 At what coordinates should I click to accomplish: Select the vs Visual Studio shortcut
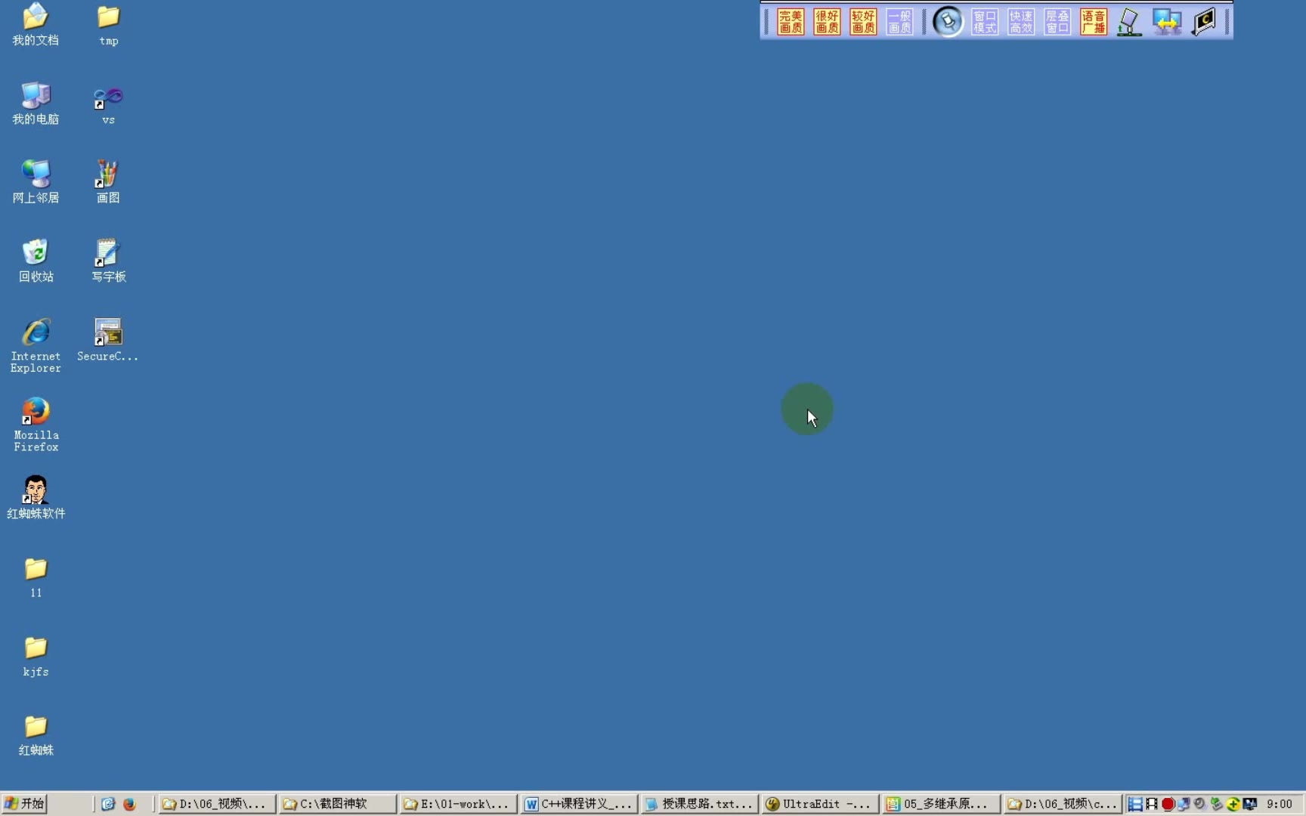click(x=108, y=105)
